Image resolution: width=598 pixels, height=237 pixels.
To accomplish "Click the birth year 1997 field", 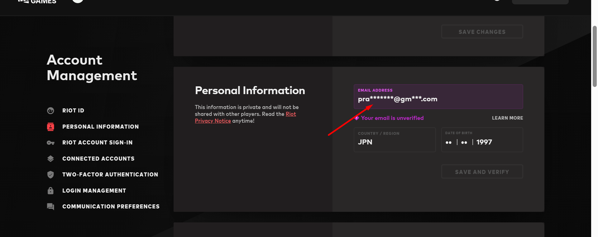I will coord(484,142).
